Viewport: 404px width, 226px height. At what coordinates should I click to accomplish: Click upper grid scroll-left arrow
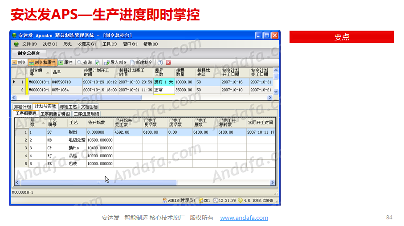pyautogui.click(x=14, y=98)
